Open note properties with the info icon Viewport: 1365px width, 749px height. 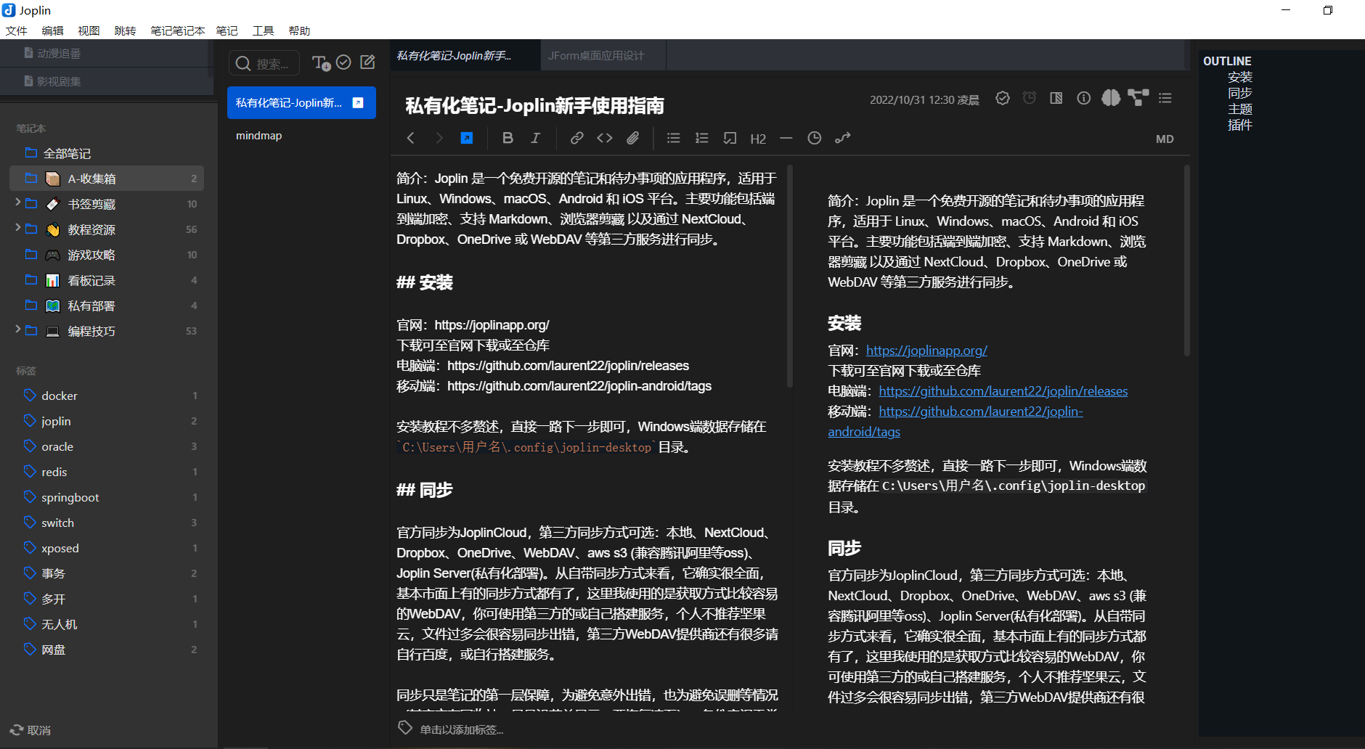1083,98
